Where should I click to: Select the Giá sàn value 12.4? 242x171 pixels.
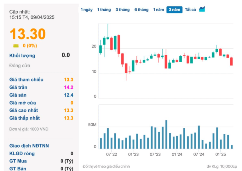coord(68,95)
